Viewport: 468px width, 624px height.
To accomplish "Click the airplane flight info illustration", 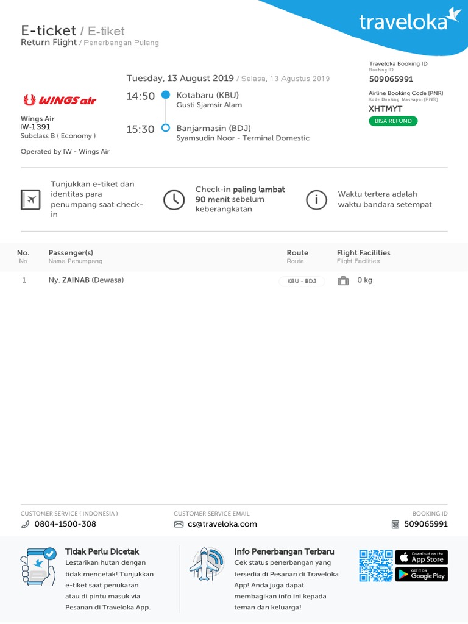I will [x=207, y=564].
